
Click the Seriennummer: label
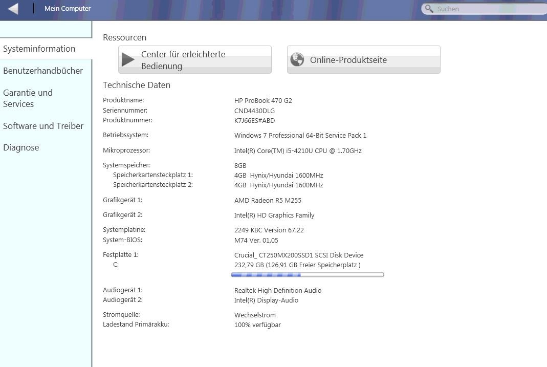[125, 110]
